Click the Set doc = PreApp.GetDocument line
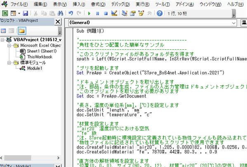This screenshot has height=167, width=247. [111, 96]
